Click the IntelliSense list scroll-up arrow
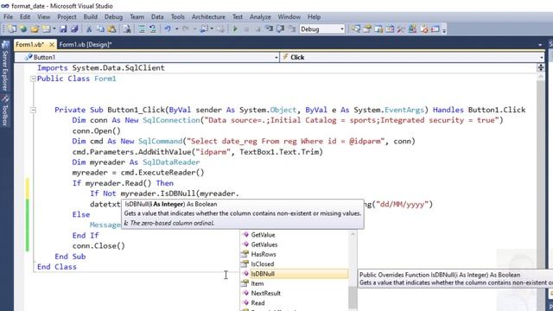553x311 pixels. pyautogui.click(x=353, y=234)
